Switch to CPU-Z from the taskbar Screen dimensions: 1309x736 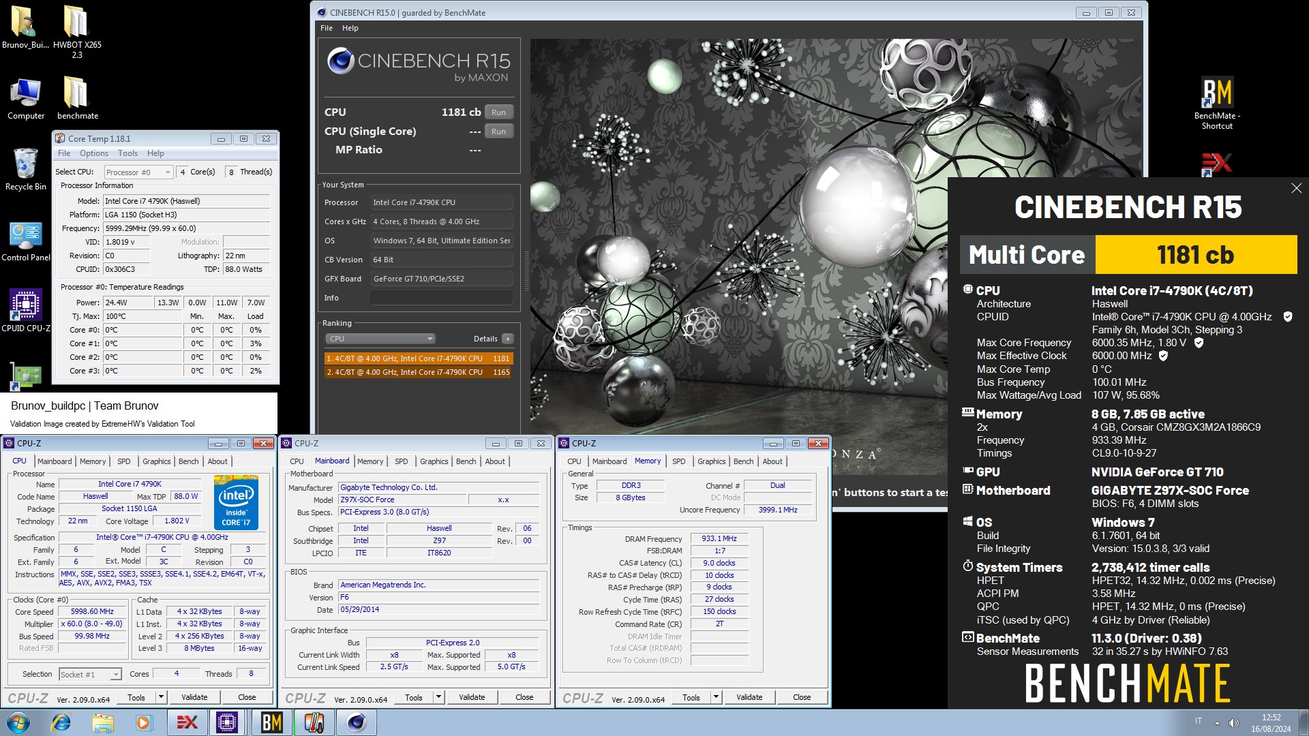227,722
